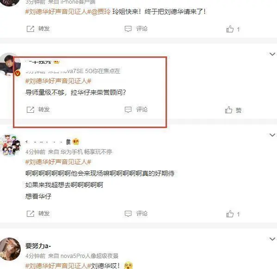Tap the 赞 thumbs-up on the highlighted post
This screenshot has height=269, width=277.
click(233, 110)
